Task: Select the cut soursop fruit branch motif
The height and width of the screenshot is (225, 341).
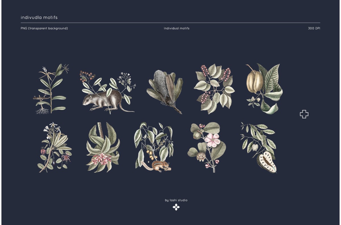Action: [x=258, y=147]
